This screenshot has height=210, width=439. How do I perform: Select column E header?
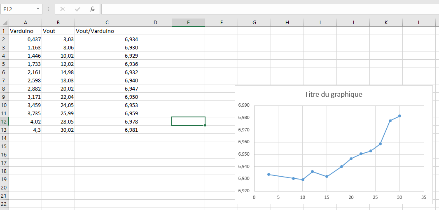click(189, 23)
